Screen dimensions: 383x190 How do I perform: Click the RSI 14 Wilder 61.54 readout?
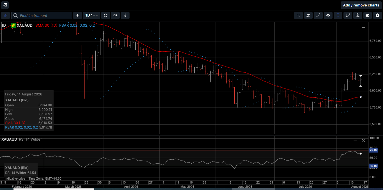[20, 173]
